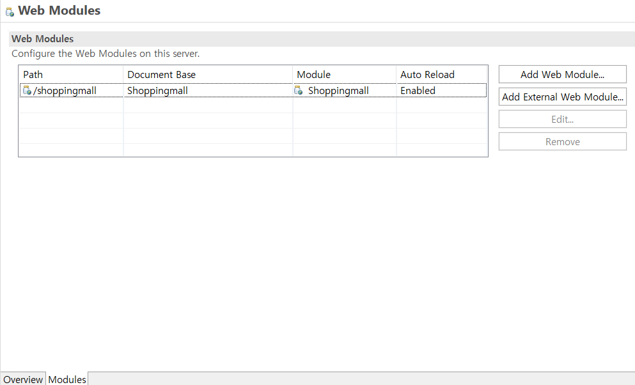
Task: Click the /shoppingmall path row icon
Action: 27,90
